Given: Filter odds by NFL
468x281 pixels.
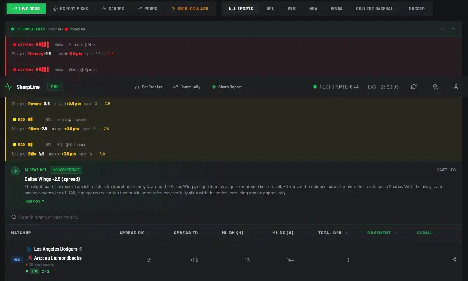Looking at the screenshot, I should pyautogui.click(x=270, y=9).
